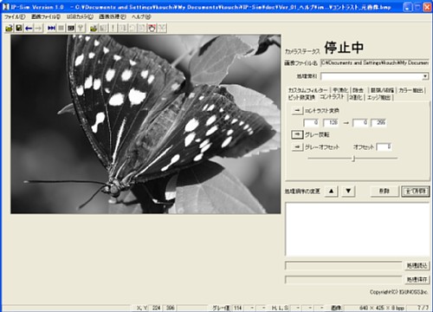Click the オフセット value input field

click(x=385, y=147)
